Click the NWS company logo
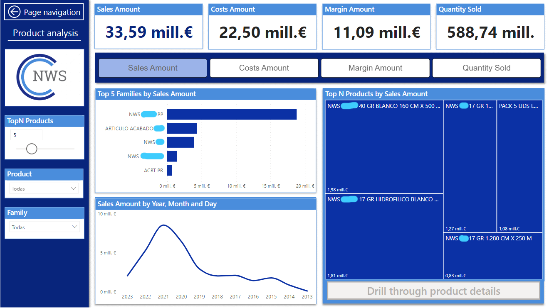Image resolution: width=549 pixels, height=308 pixels. click(x=44, y=77)
